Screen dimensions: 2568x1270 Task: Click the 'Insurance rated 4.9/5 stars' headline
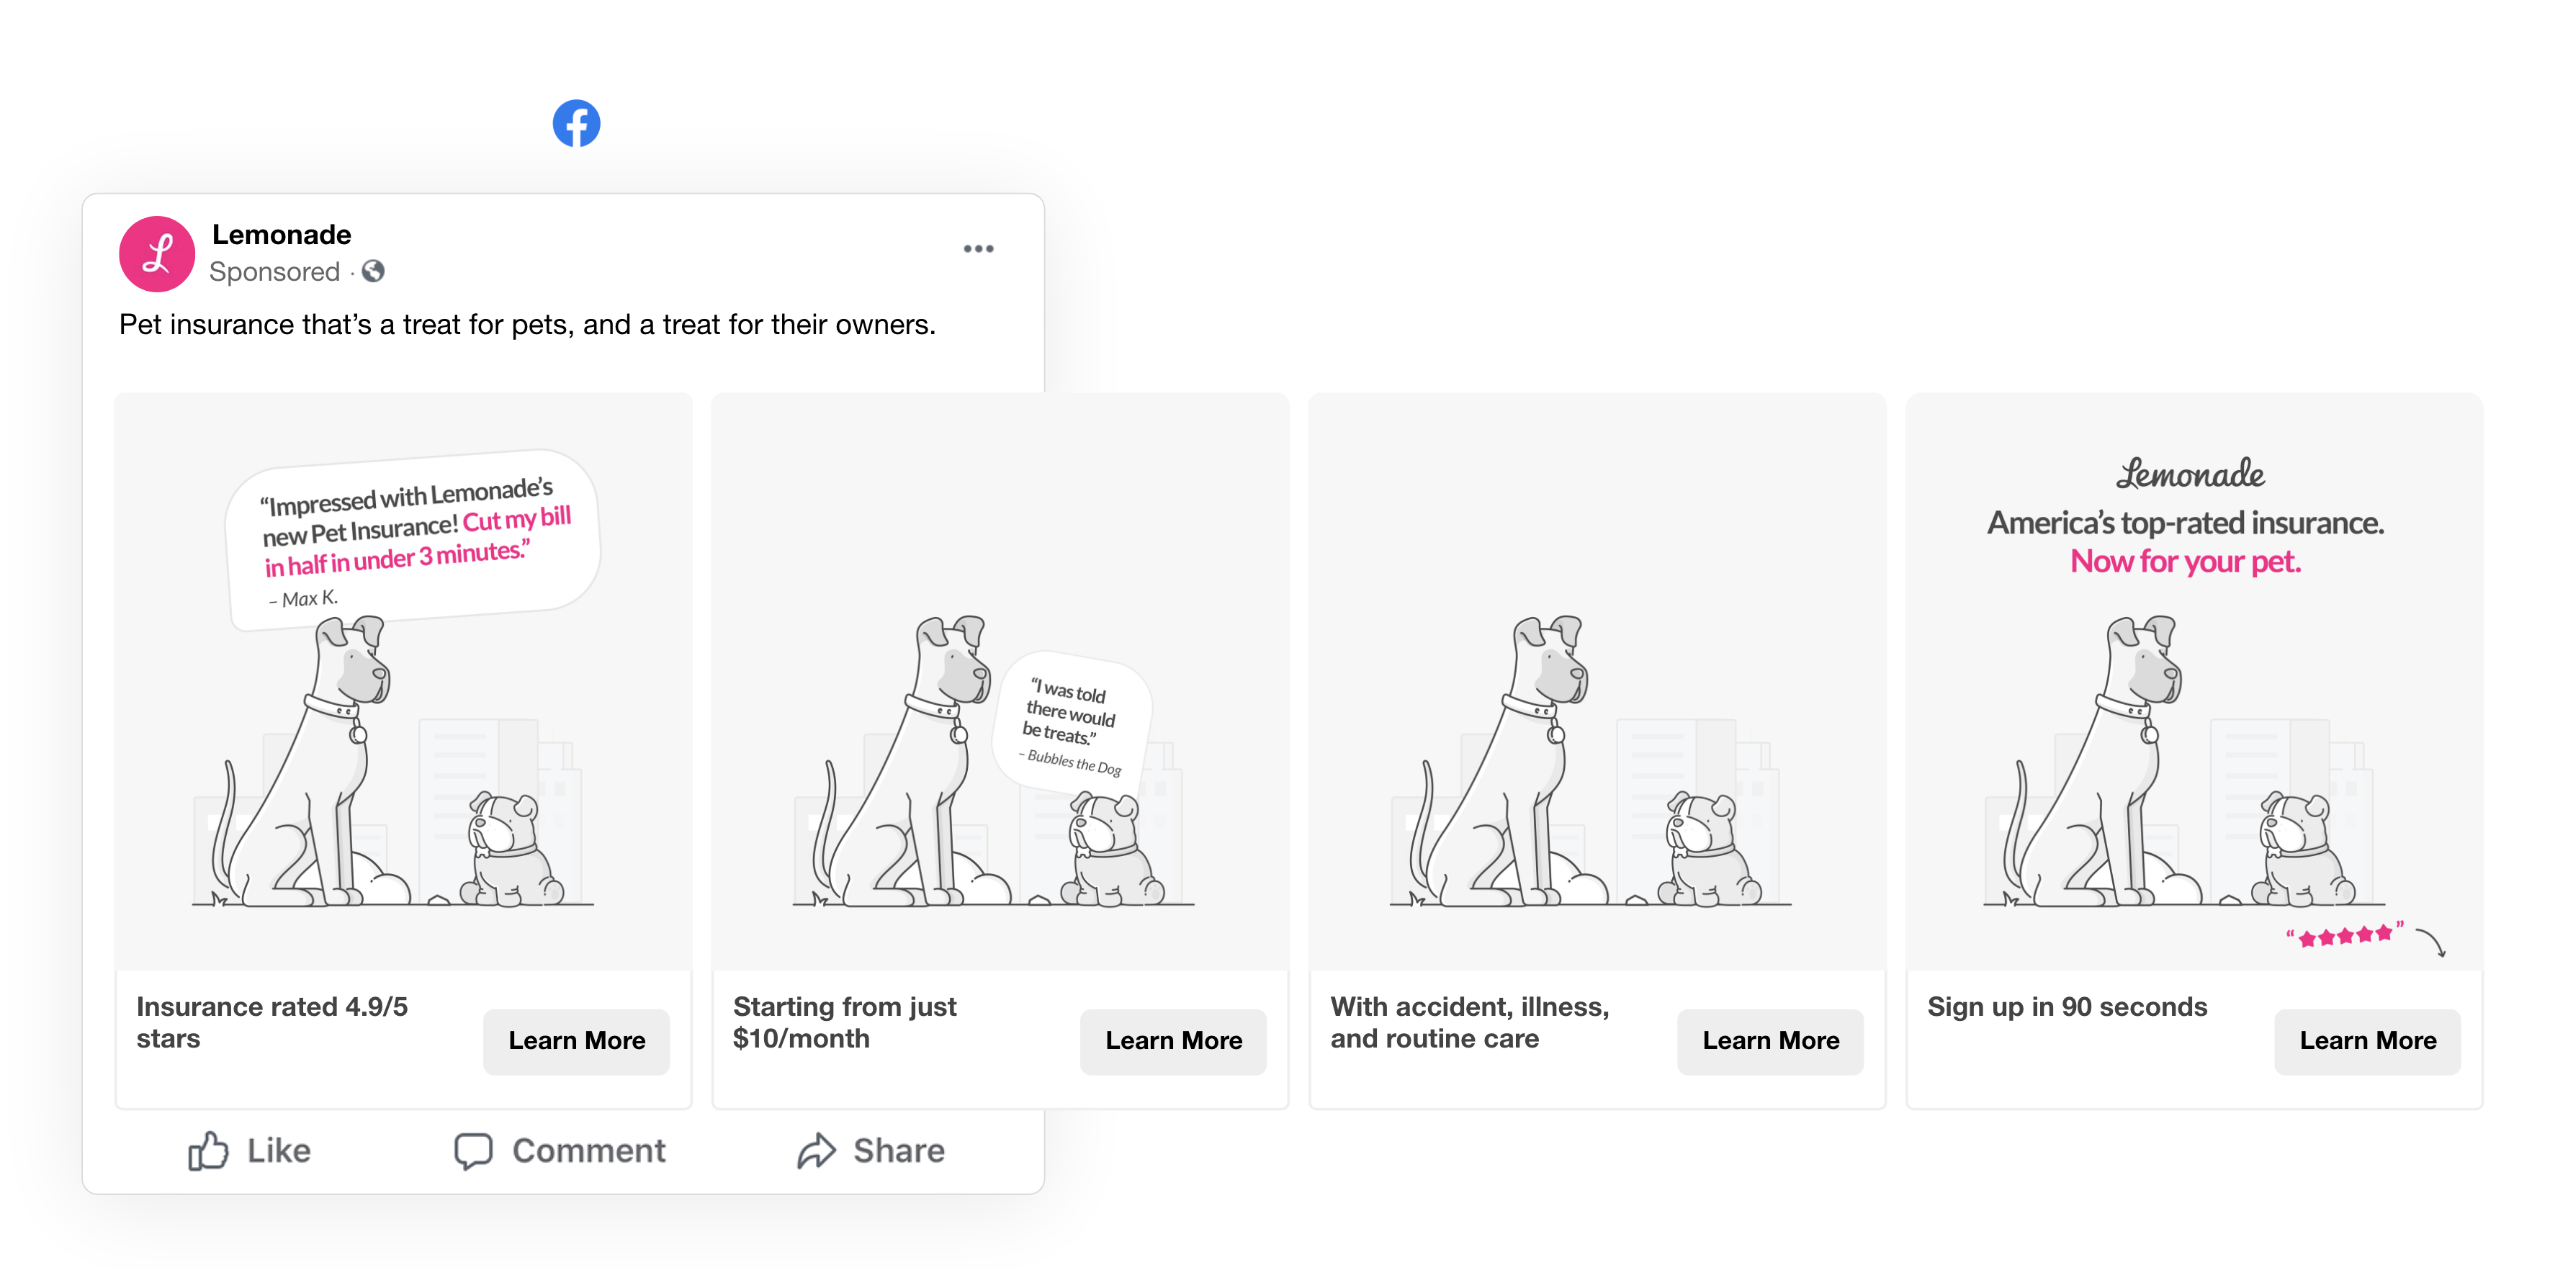point(272,1022)
